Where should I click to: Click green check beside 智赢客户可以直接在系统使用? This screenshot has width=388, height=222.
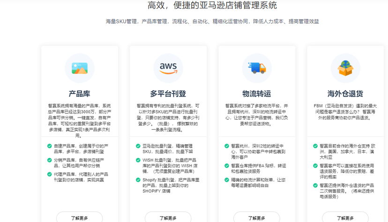(315, 166)
